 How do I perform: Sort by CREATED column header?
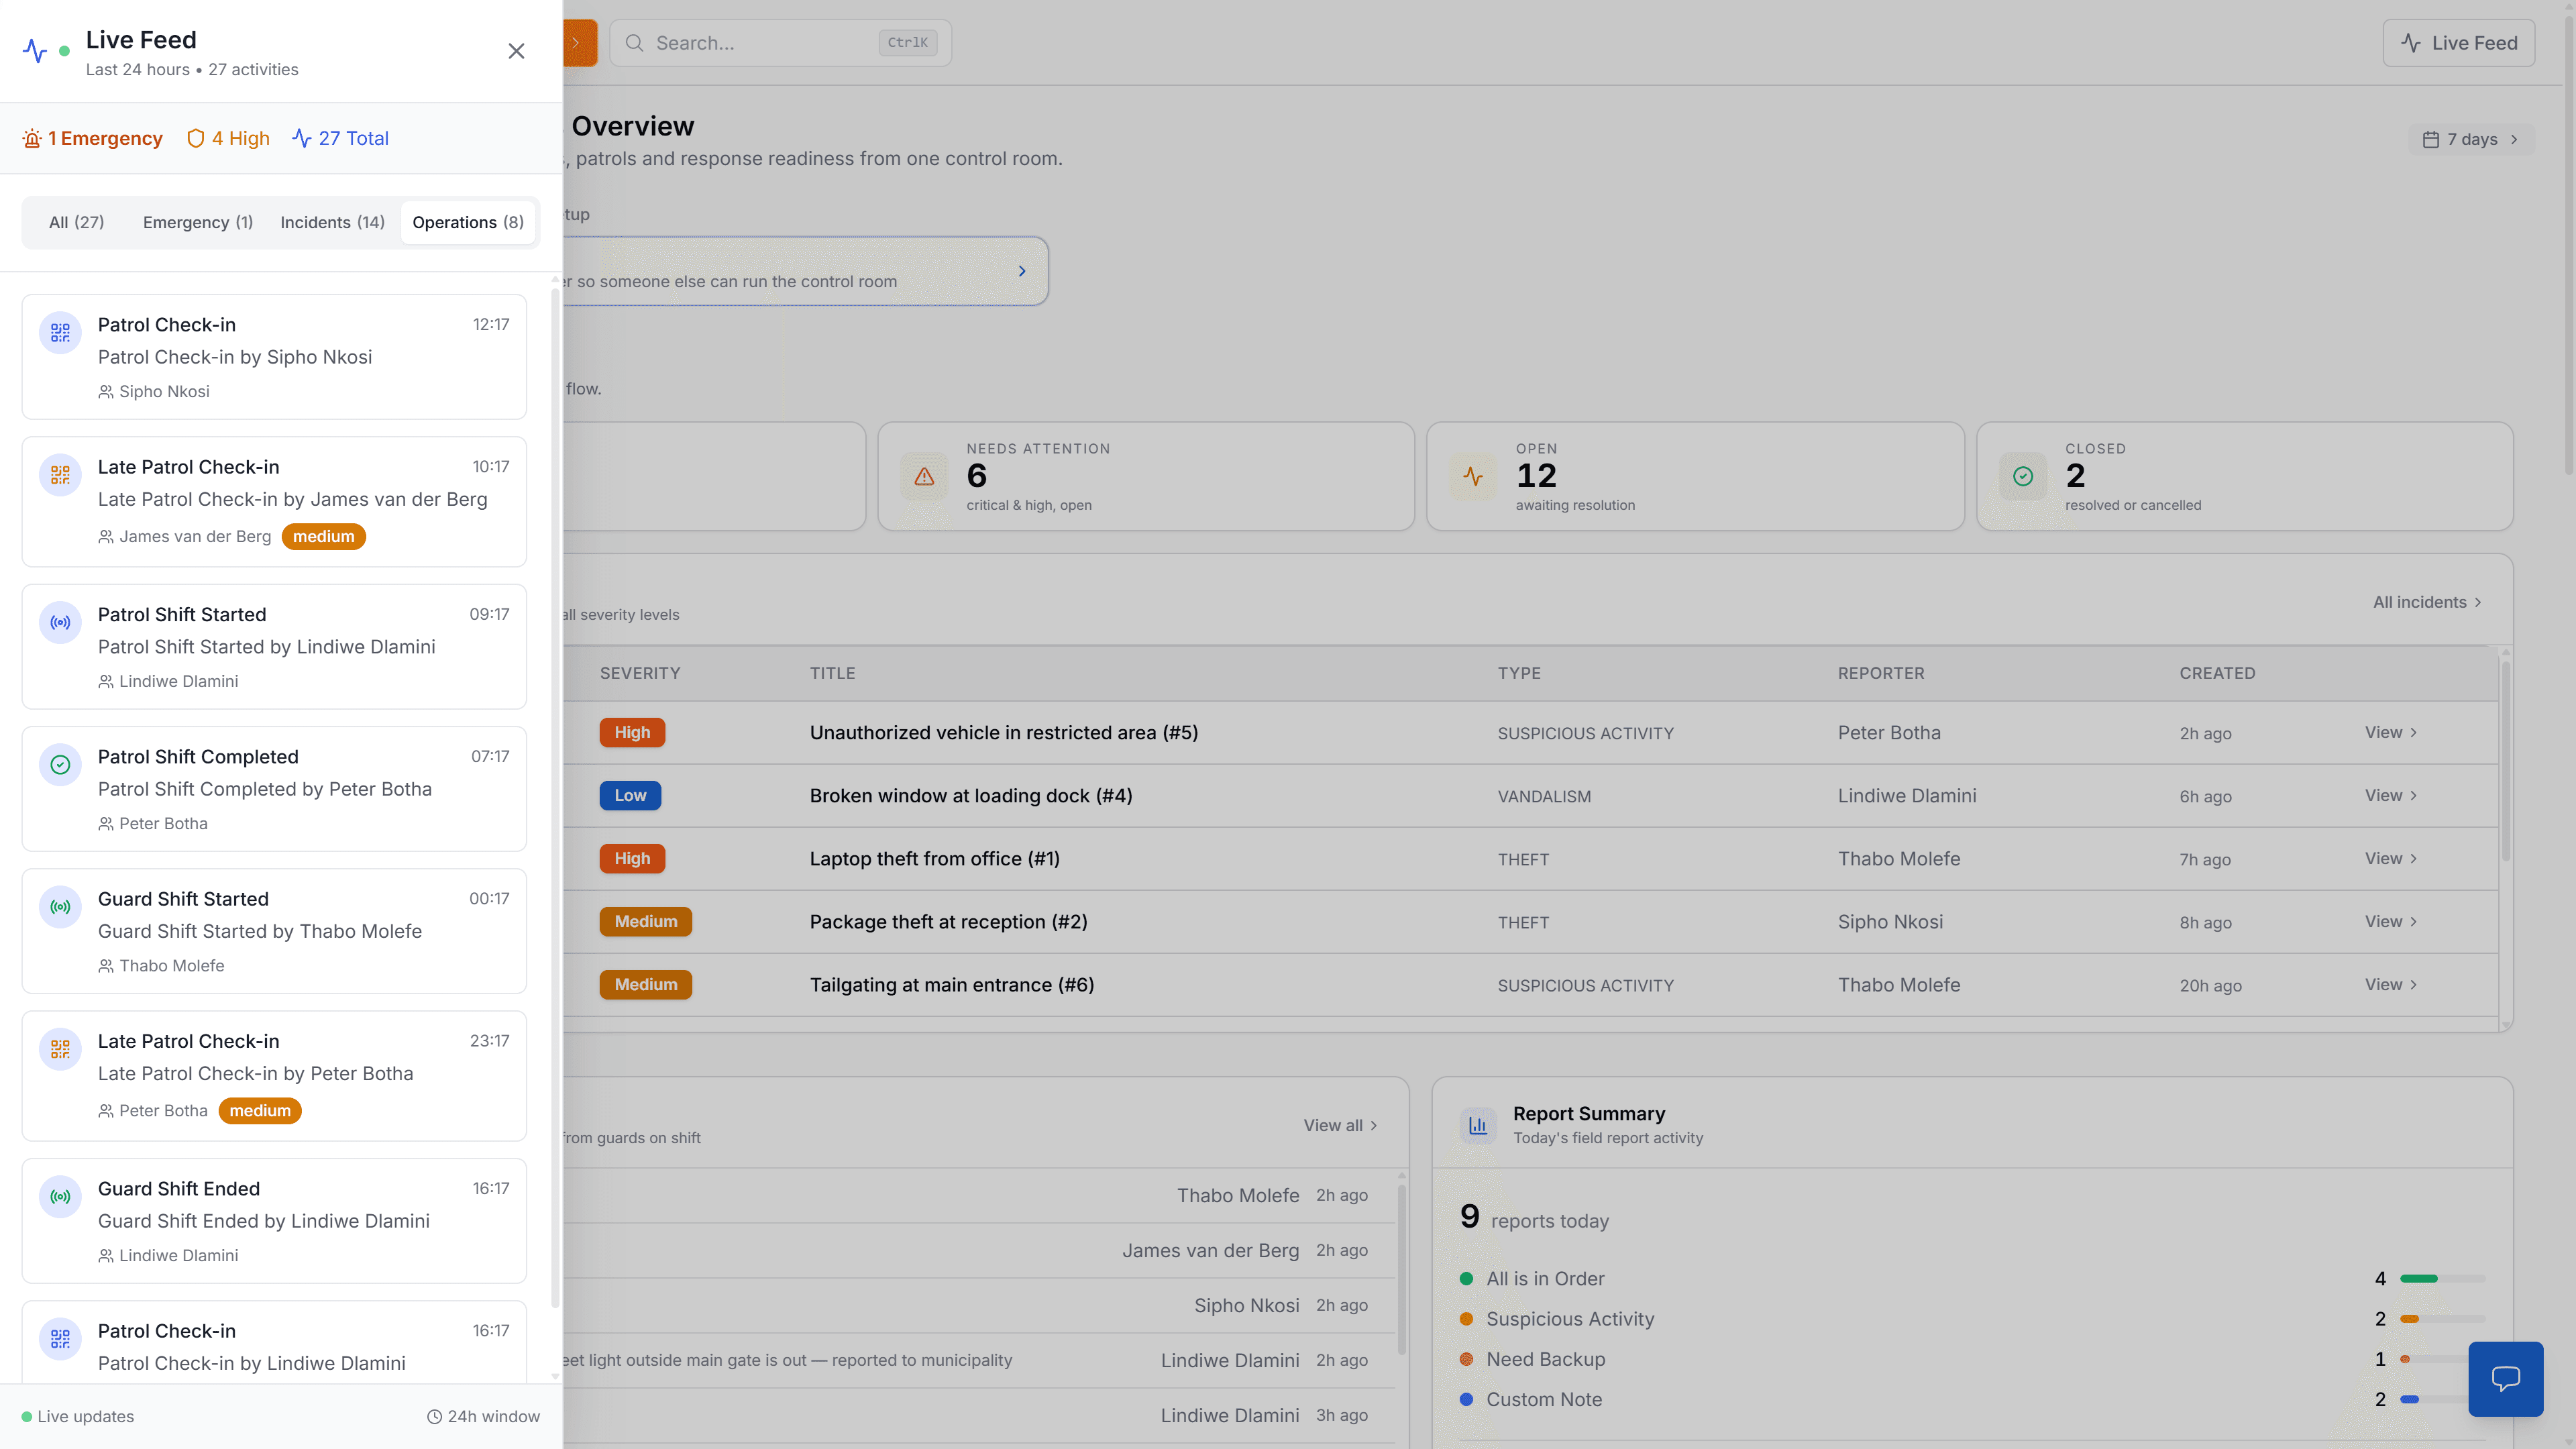[x=2217, y=674]
